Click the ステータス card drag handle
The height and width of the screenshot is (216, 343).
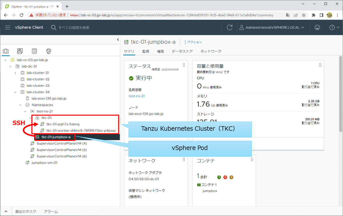tap(184, 65)
